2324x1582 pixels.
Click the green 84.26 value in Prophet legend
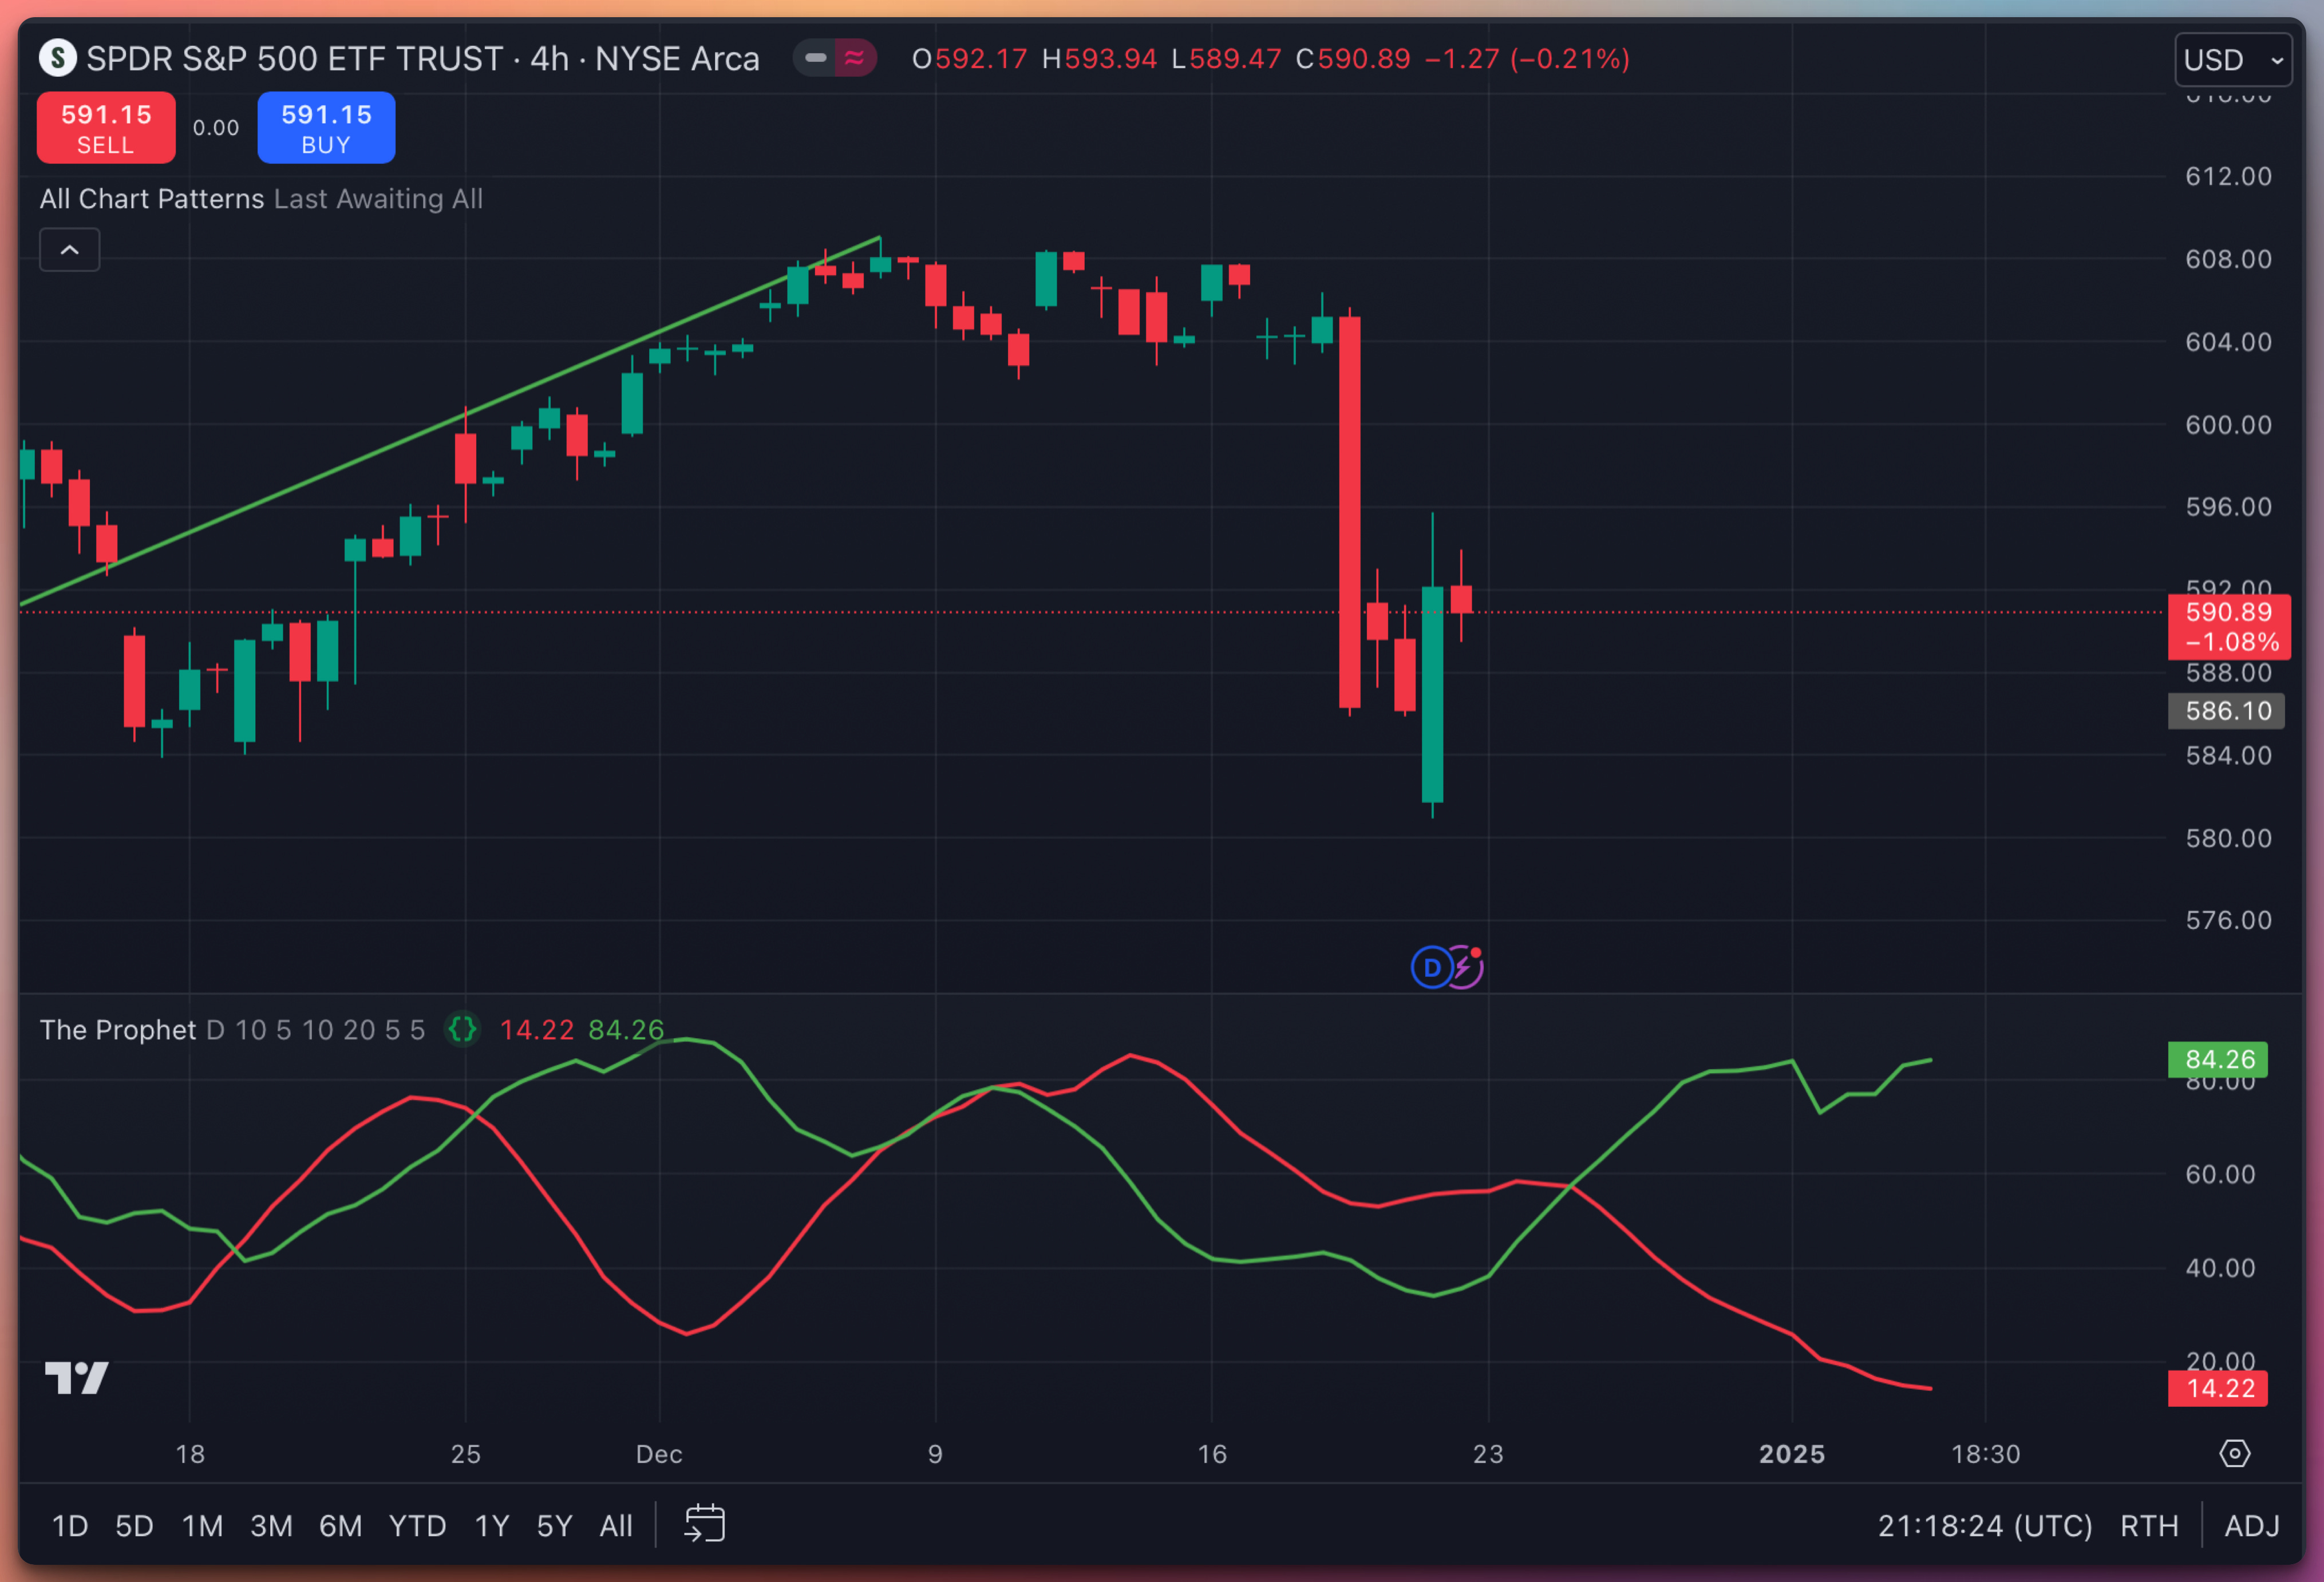tap(626, 1030)
